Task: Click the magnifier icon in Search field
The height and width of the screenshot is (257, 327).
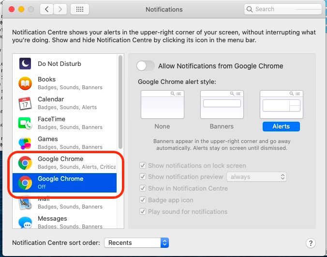Action: point(250,9)
